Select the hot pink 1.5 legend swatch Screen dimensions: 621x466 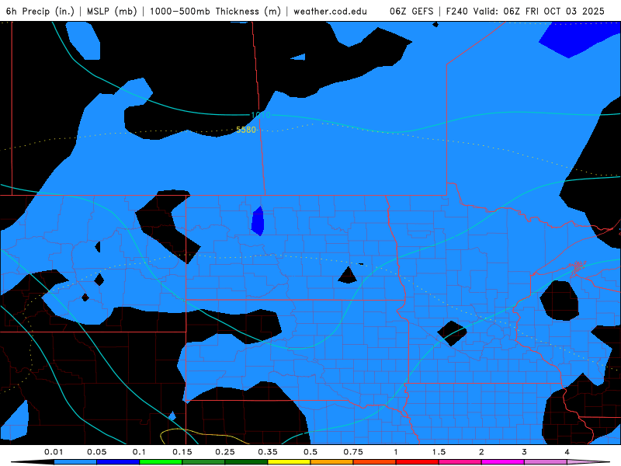pos(460,462)
